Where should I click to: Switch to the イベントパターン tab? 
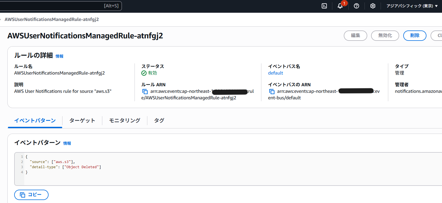35,121
